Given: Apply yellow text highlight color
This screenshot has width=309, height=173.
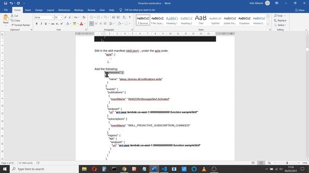Looking at the screenshot, I should pos(74,24).
